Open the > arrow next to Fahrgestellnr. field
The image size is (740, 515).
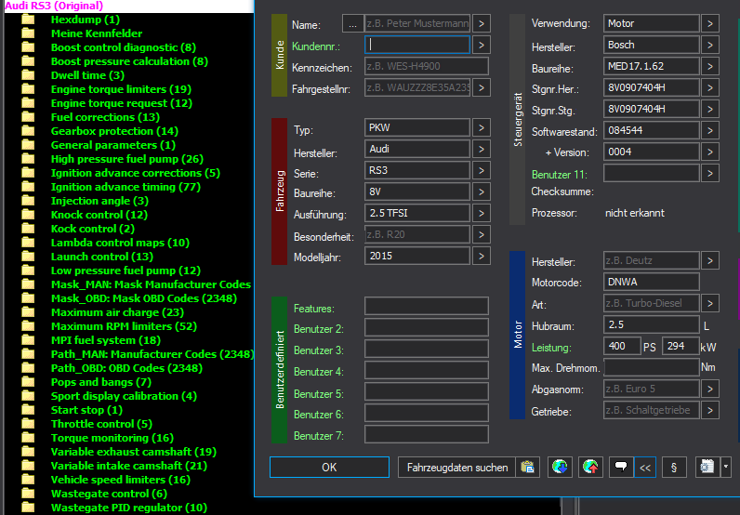click(x=482, y=87)
